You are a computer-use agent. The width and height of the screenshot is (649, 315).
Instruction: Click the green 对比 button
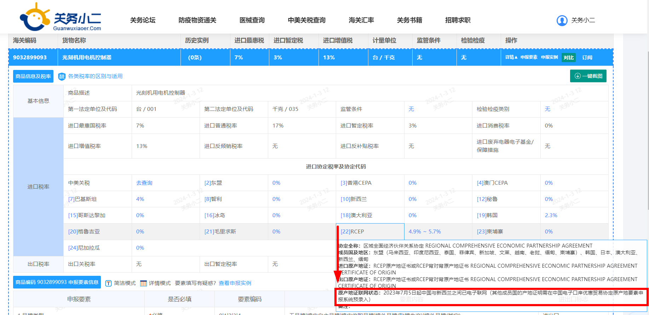569,58
